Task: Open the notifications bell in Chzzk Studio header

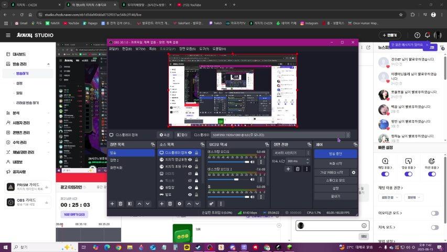Action: point(427,35)
